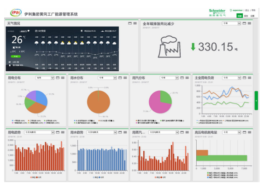Switch to the 设置 tab
This screenshot has width=264, height=183.
252,16
